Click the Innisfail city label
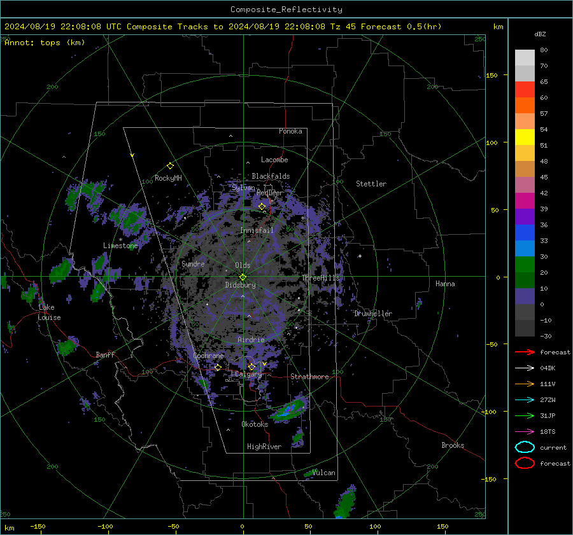Screen dimensions: 573x535 257,230
